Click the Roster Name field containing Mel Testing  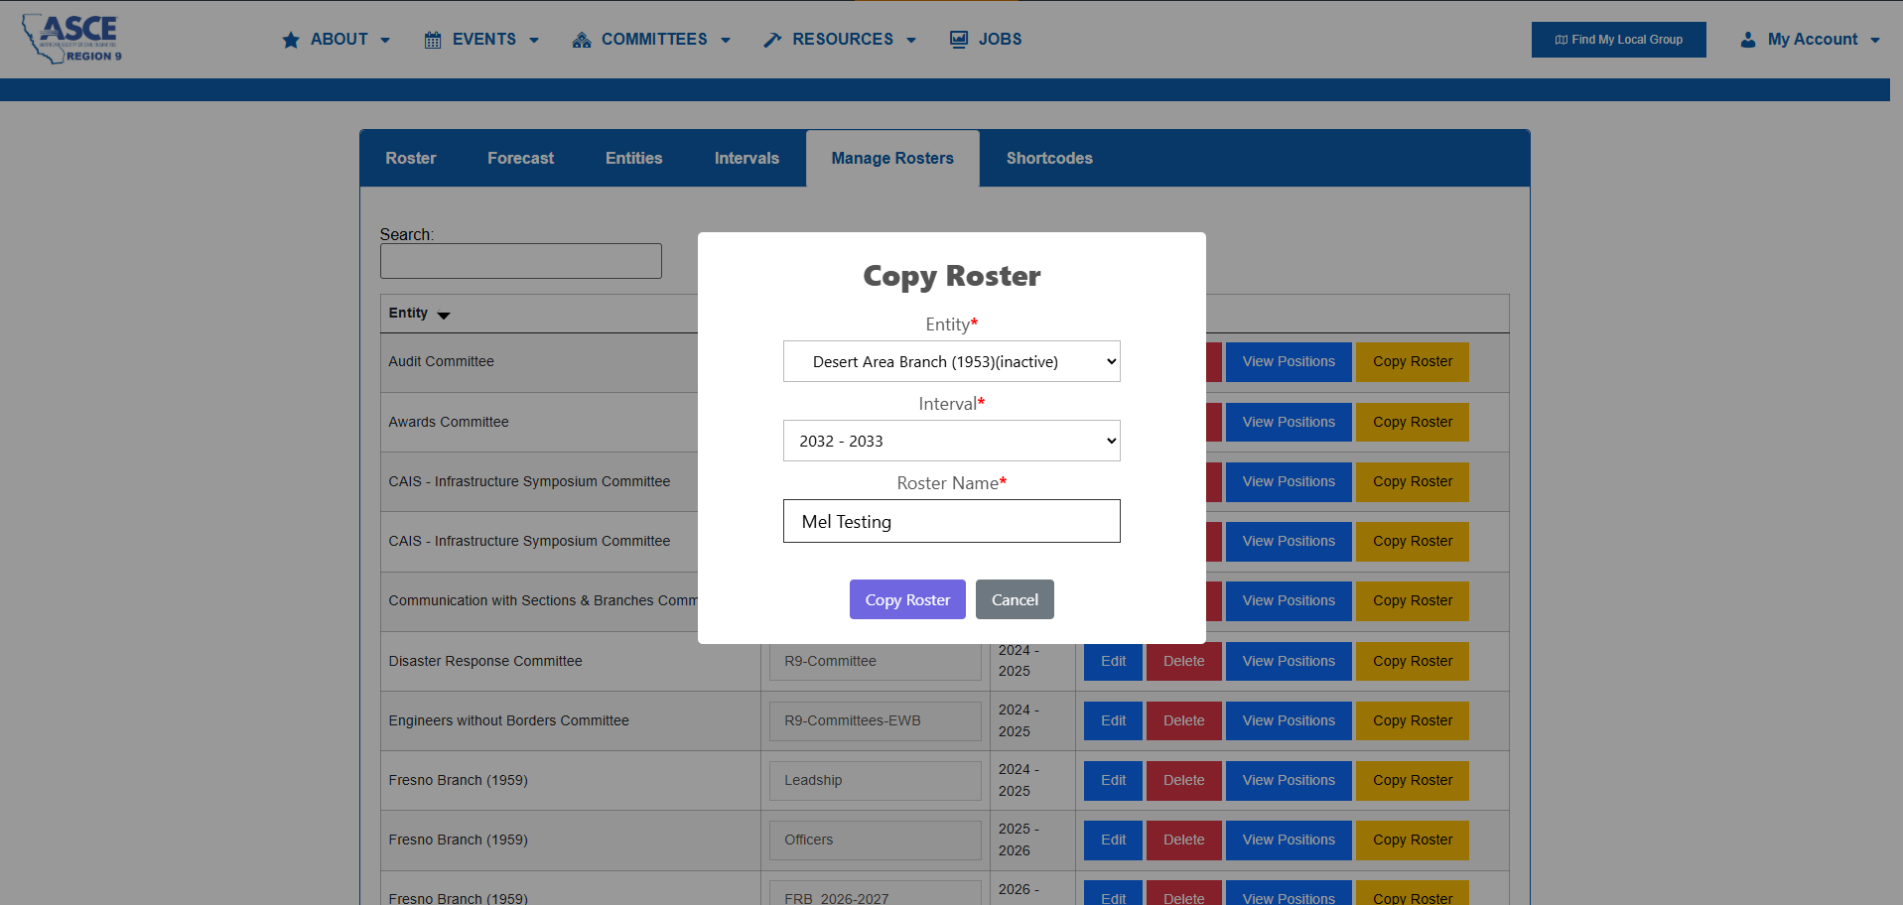click(x=951, y=521)
